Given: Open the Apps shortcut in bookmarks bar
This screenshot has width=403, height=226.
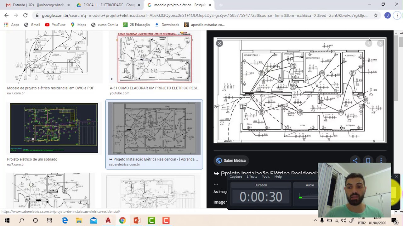Looking at the screenshot, I should point(11,25).
